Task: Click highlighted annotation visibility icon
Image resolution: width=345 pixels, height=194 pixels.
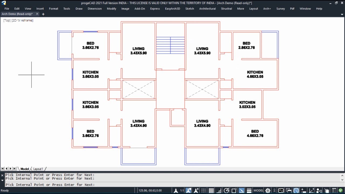Action: (x=189, y=190)
